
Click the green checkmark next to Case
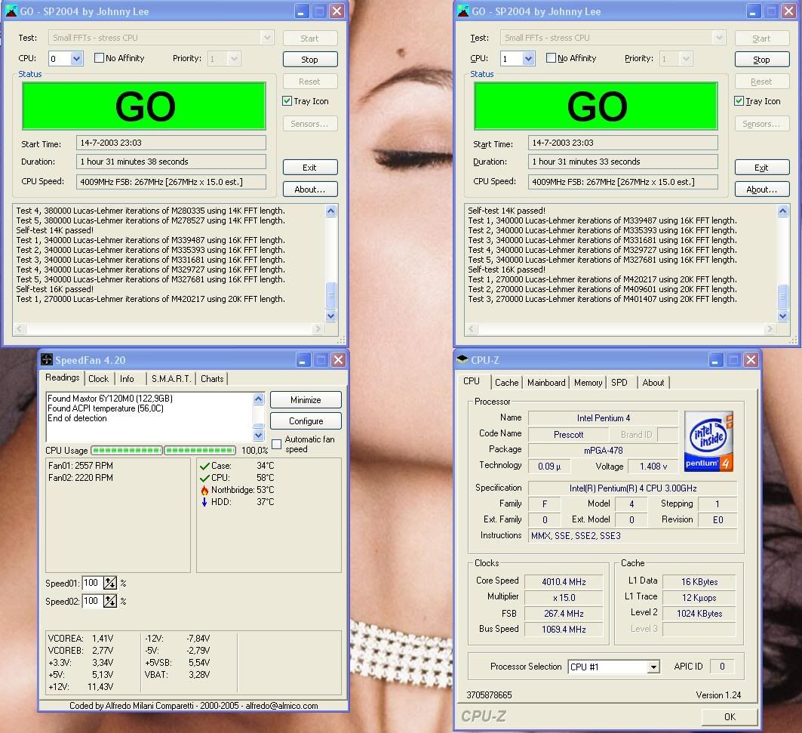204,466
